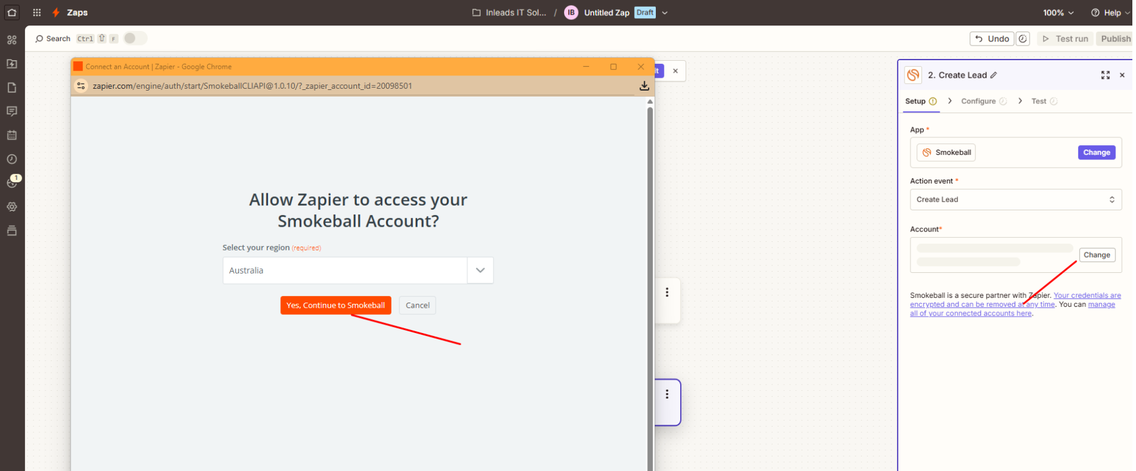
Task: Click the orange Zaps lightning bolt logo
Action: (56, 12)
